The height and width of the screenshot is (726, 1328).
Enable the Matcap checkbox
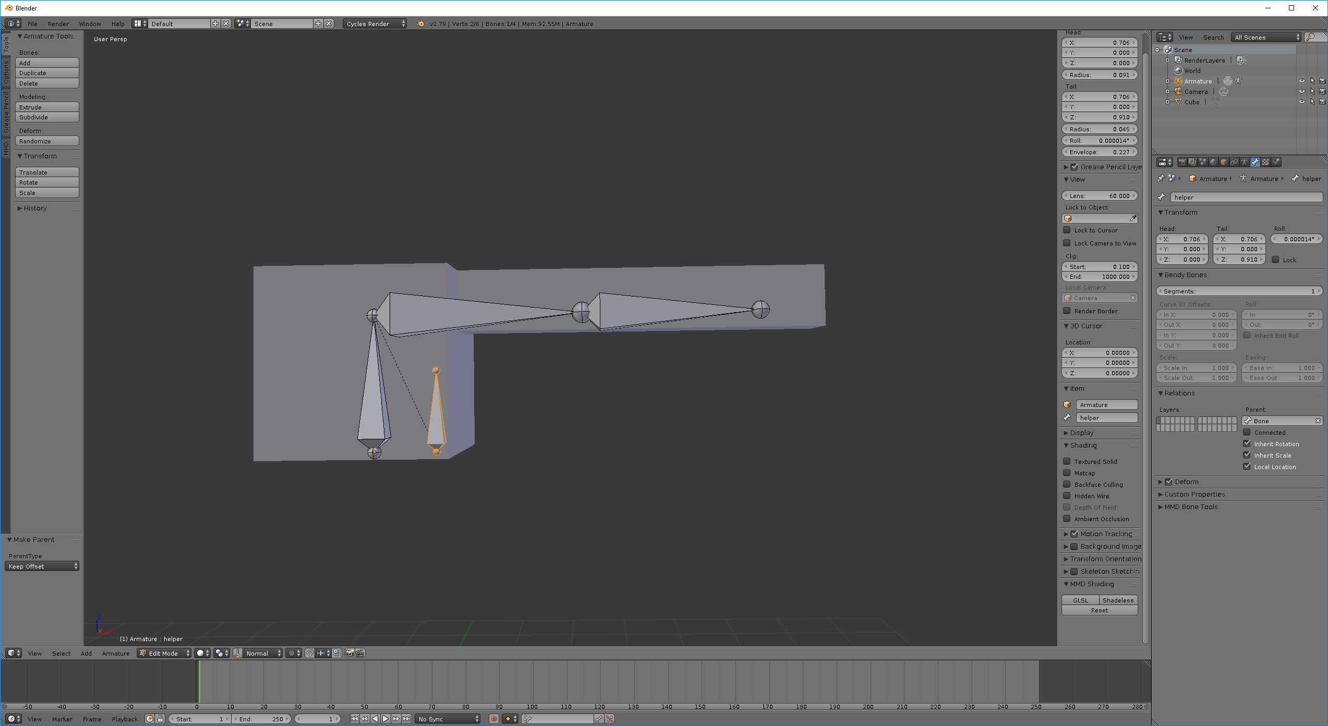tap(1067, 473)
